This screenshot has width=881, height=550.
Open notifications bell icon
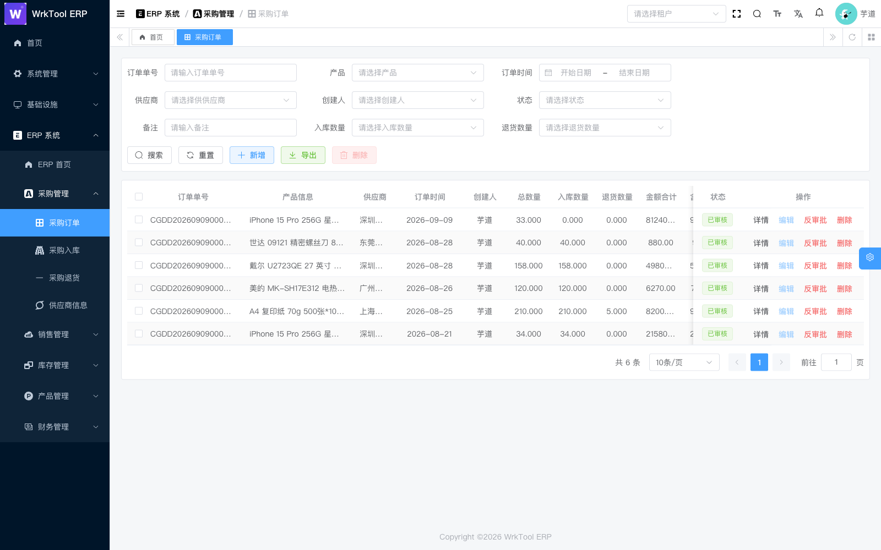[x=819, y=13]
